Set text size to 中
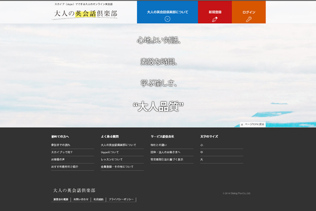The width and height of the screenshot is (316, 211). (202, 152)
